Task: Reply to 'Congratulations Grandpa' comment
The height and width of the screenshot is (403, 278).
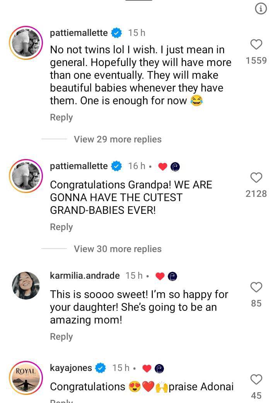Action: (61, 227)
